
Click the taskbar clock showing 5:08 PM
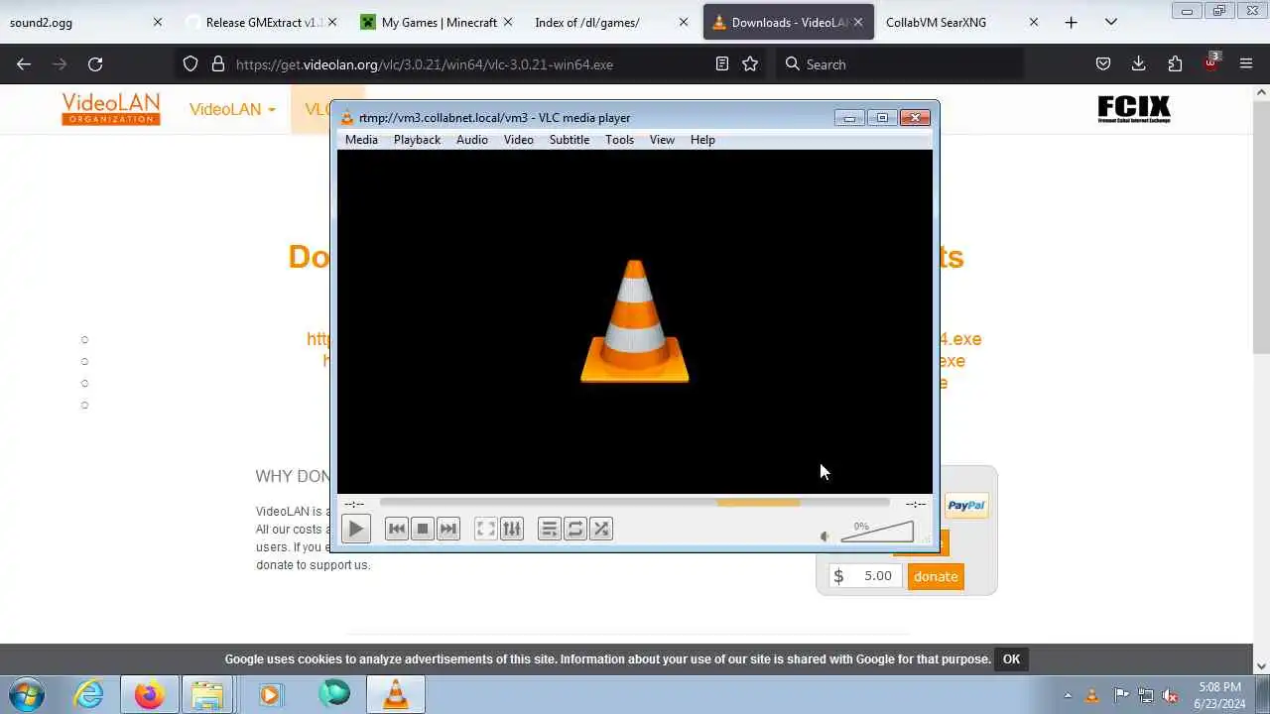[x=1220, y=695]
